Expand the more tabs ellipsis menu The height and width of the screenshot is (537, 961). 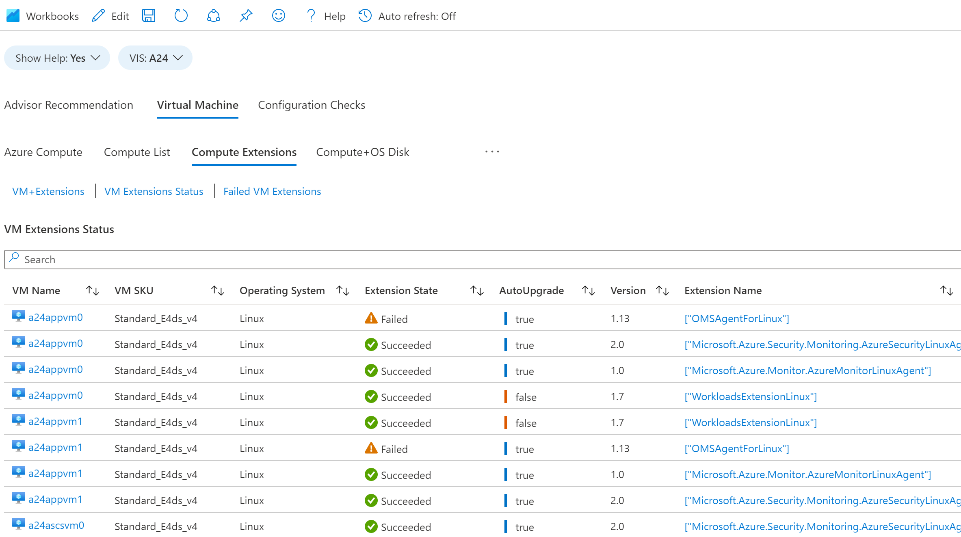click(x=492, y=152)
